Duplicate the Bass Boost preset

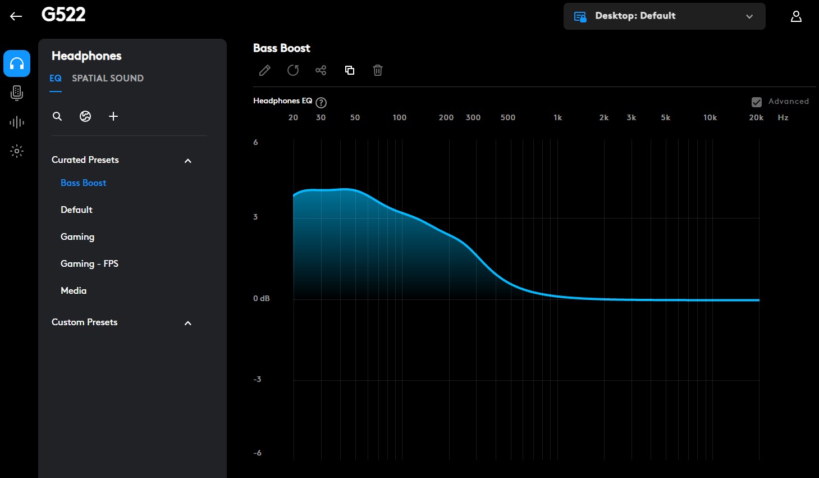tap(350, 70)
